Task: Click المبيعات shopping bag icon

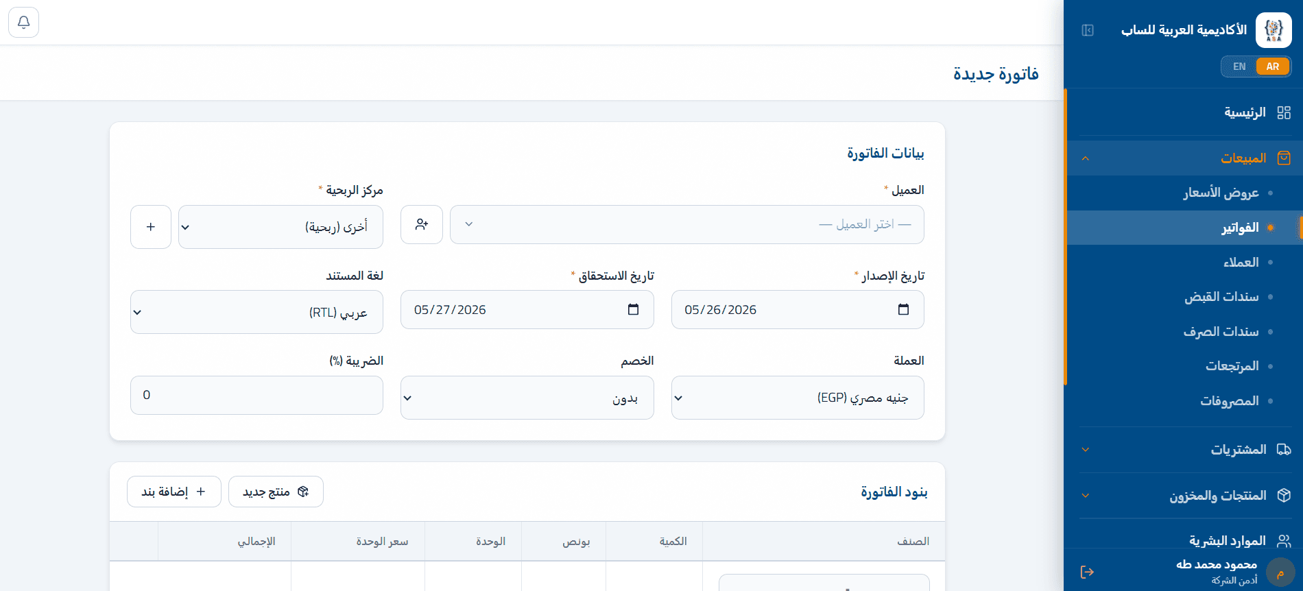Action: point(1284,158)
